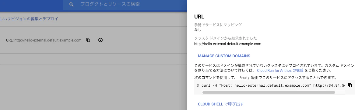
Task: Open 新しいリビジョンの編集とデプロイ link
Action: tap(29, 19)
